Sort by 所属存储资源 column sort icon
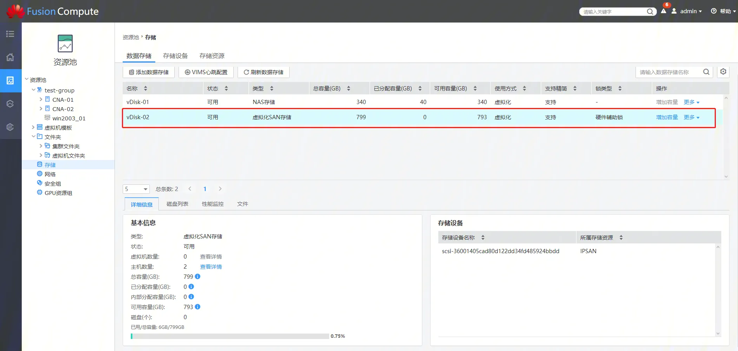The height and width of the screenshot is (351, 738). pos(621,238)
